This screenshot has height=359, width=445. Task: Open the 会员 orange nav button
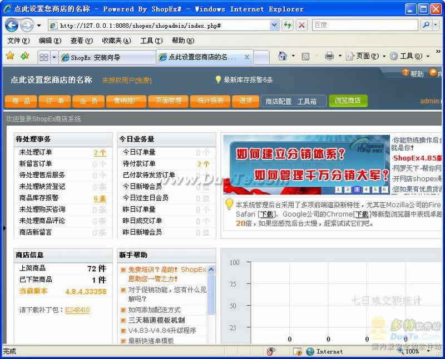(88, 101)
